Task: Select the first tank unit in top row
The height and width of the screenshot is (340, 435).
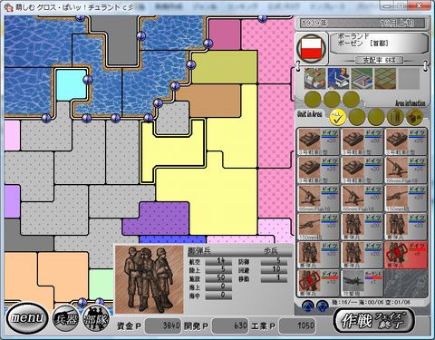Action: (318, 141)
